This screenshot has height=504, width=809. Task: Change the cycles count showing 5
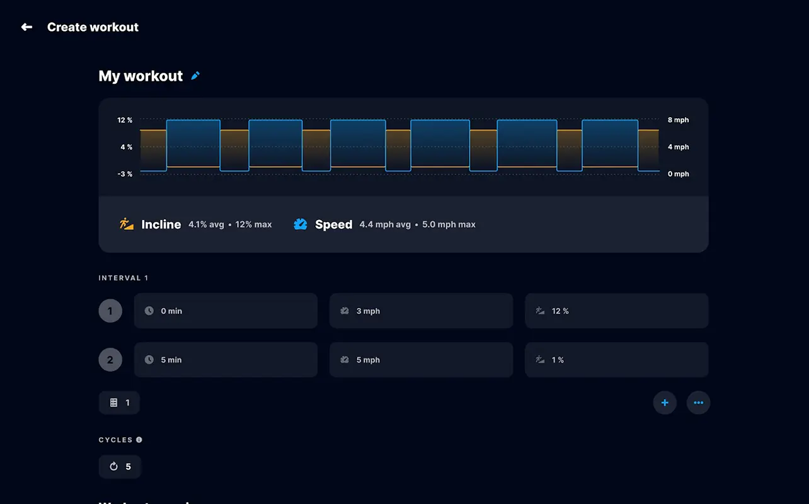point(120,467)
